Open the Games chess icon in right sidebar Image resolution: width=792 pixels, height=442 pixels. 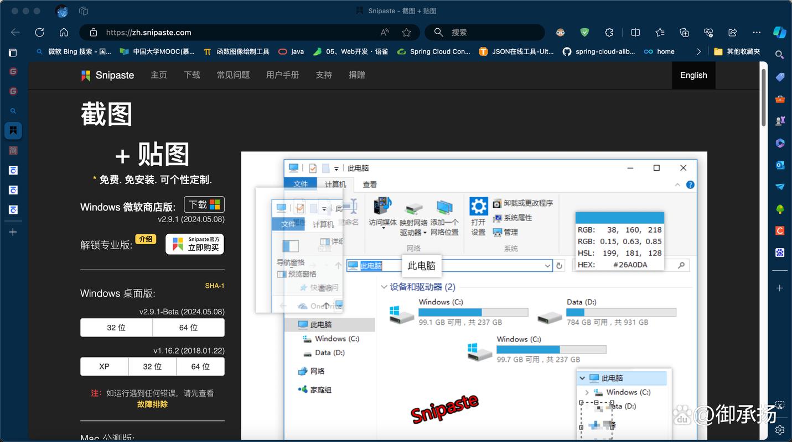point(780,121)
